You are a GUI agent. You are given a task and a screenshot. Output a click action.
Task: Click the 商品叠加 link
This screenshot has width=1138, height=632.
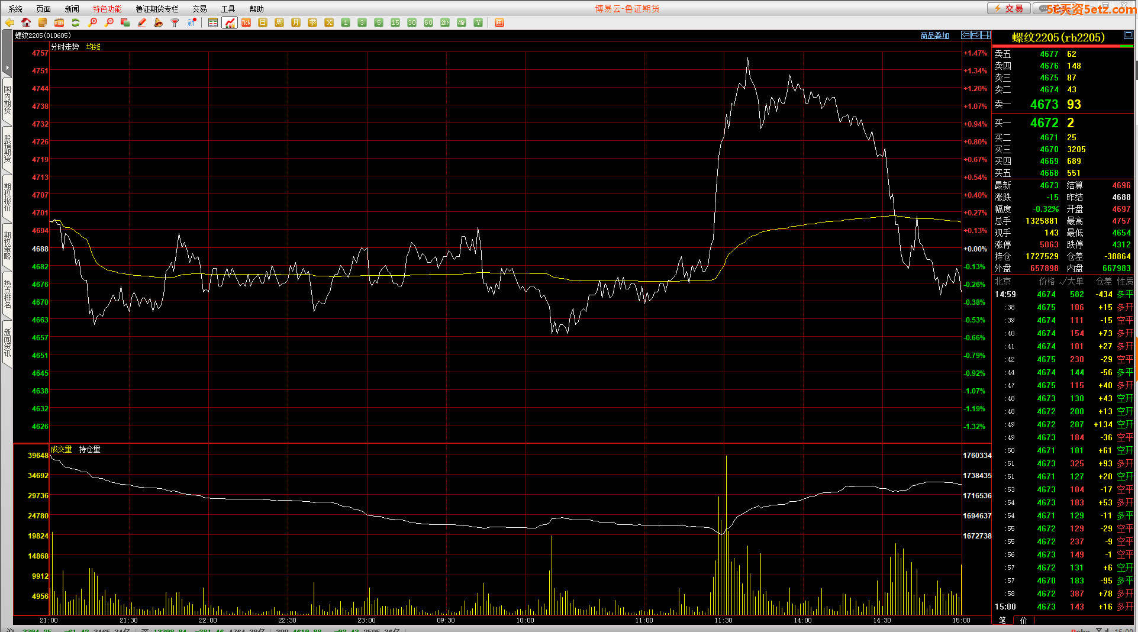934,36
